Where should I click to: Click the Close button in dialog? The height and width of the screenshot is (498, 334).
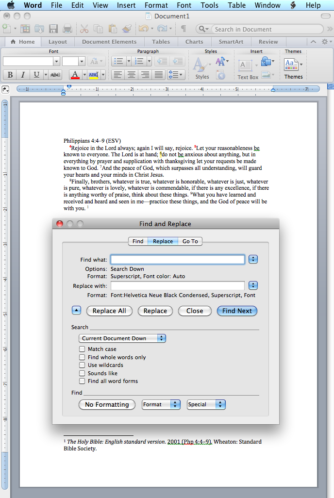pos(195,311)
